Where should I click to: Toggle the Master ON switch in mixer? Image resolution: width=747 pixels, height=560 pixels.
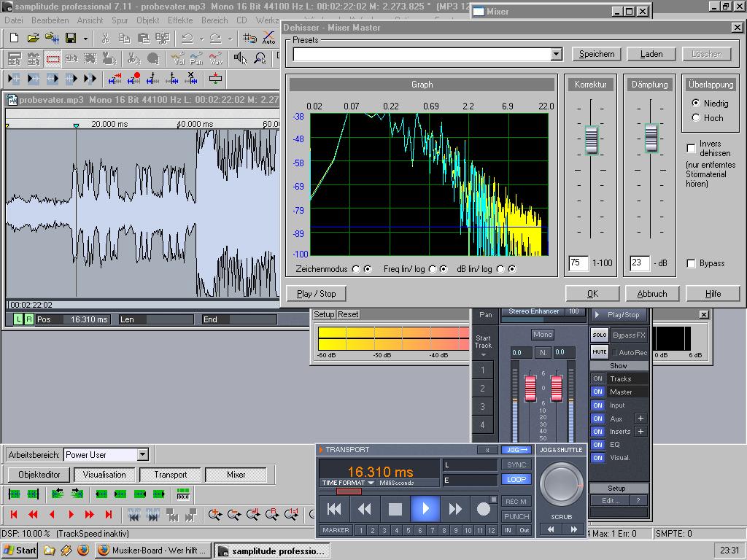pyautogui.click(x=597, y=392)
